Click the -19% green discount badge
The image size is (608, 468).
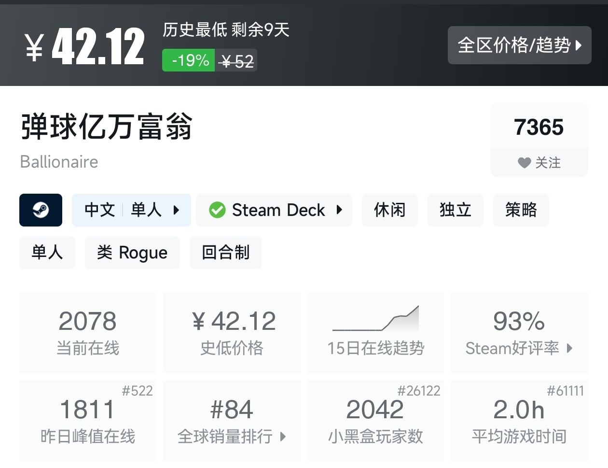tap(189, 60)
